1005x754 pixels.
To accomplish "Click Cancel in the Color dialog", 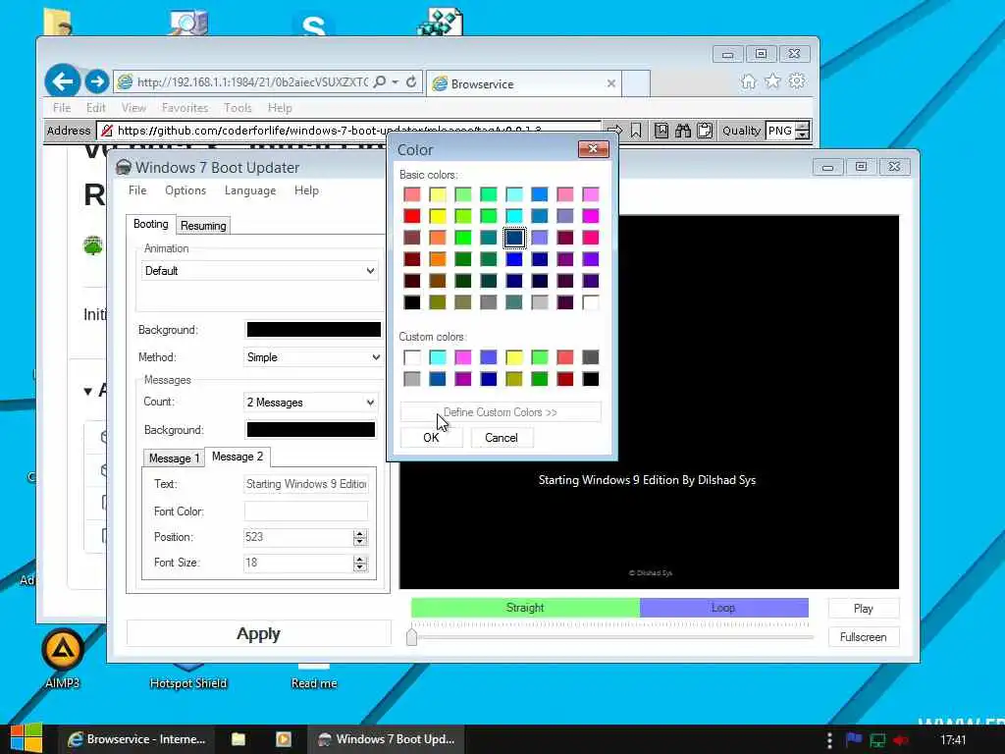I will 502,437.
